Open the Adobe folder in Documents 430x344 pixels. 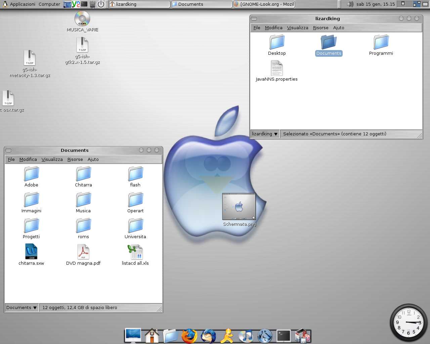pyautogui.click(x=31, y=177)
